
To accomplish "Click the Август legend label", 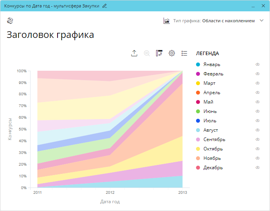I will coord(211,130).
